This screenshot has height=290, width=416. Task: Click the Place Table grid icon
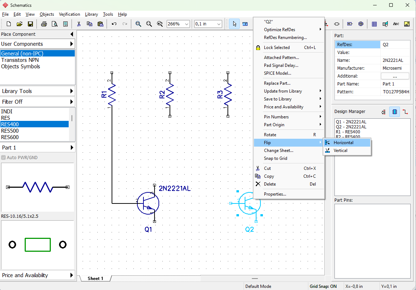point(375,24)
